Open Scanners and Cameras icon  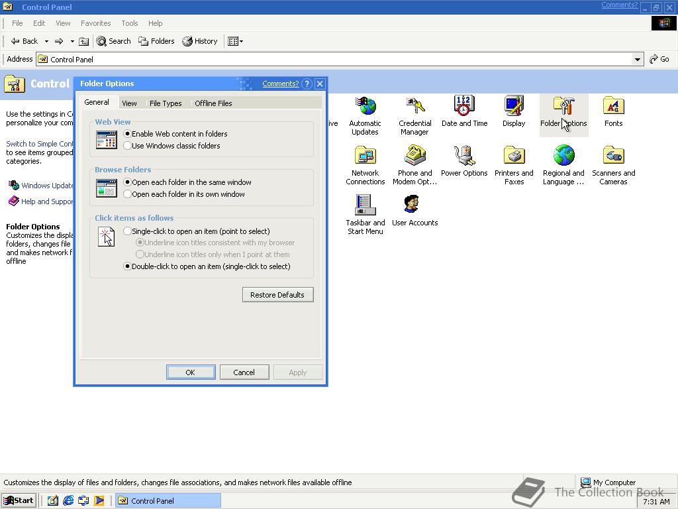point(613,165)
